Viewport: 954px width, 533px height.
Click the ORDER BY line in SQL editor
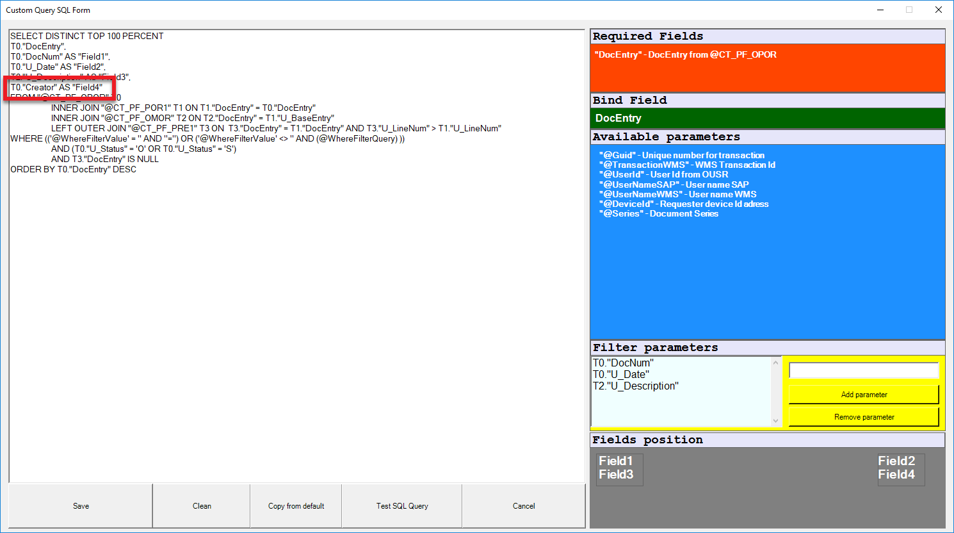tap(73, 170)
